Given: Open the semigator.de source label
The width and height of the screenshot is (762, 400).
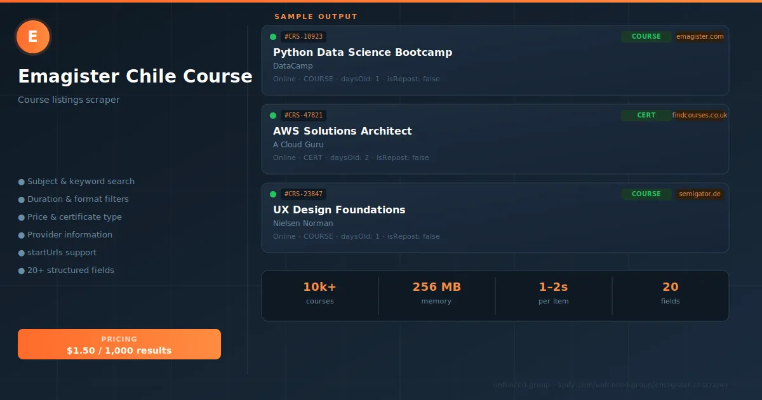Looking at the screenshot, I should (700, 194).
